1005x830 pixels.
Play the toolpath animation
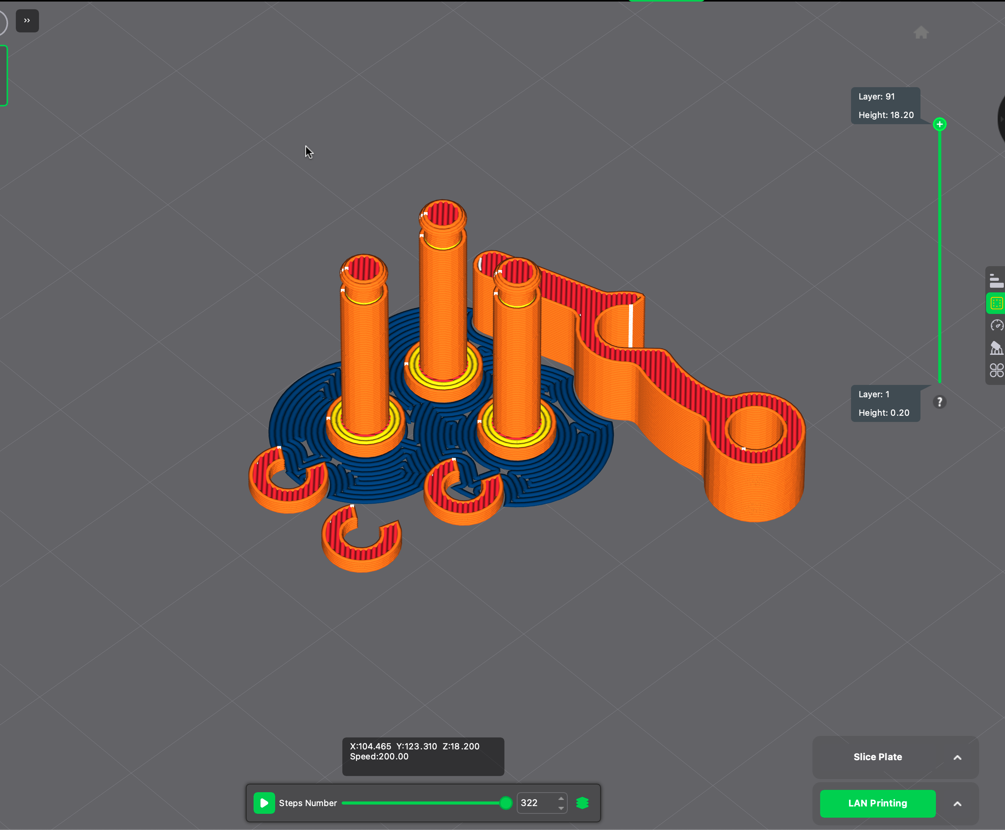coord(264,803)
